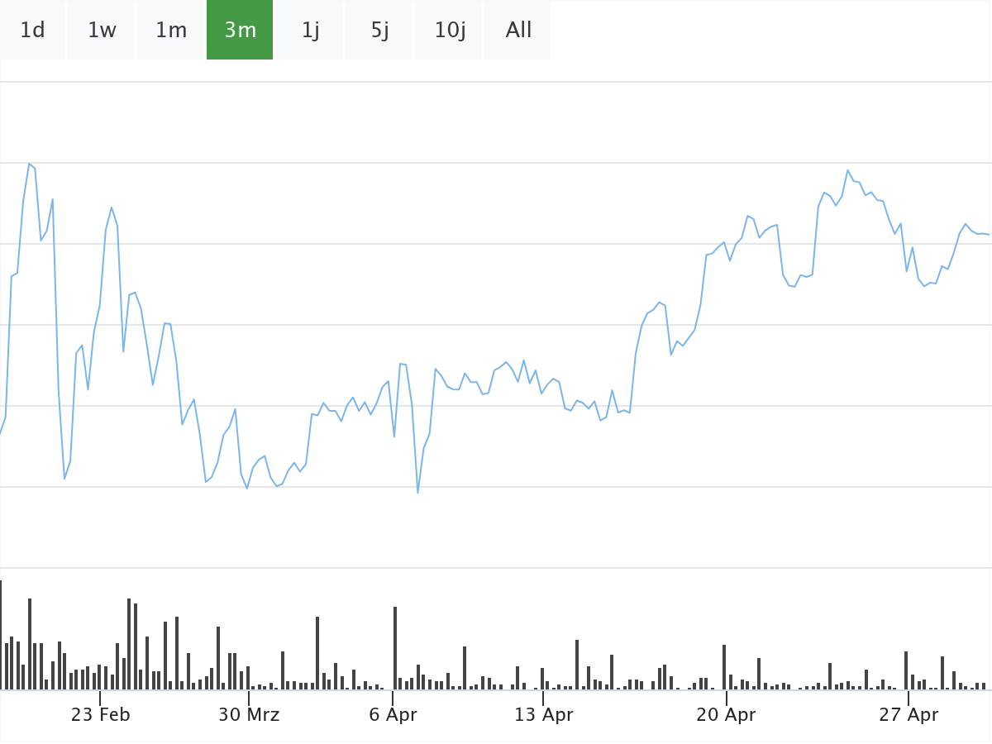Click the active green 3m tab

coord(240,31)
